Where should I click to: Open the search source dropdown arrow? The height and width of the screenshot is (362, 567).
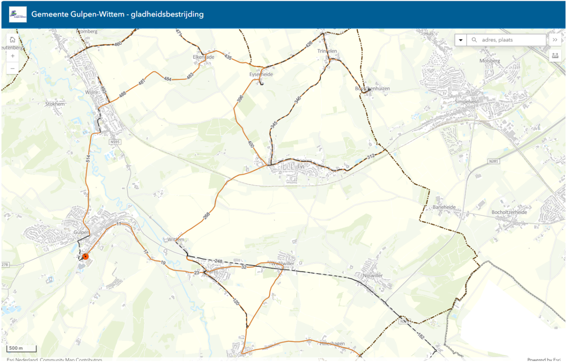pyautogui.click(x=461, y=40)
